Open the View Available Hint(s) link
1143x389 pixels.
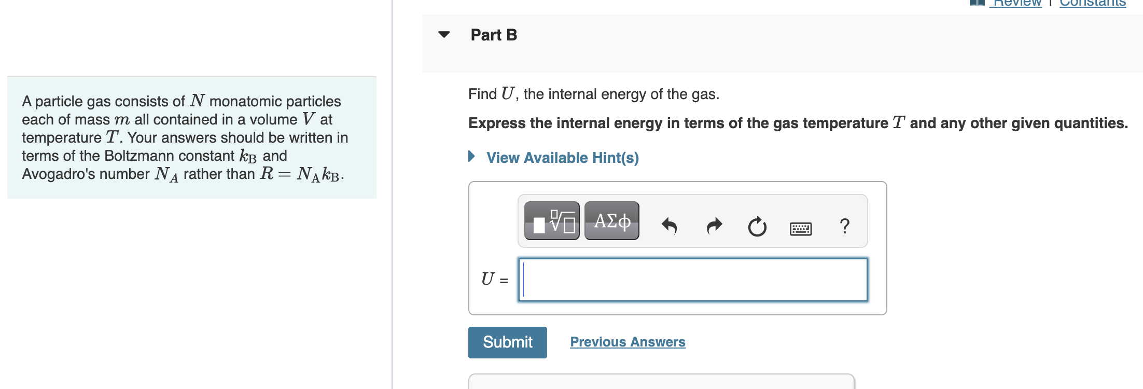562,158
